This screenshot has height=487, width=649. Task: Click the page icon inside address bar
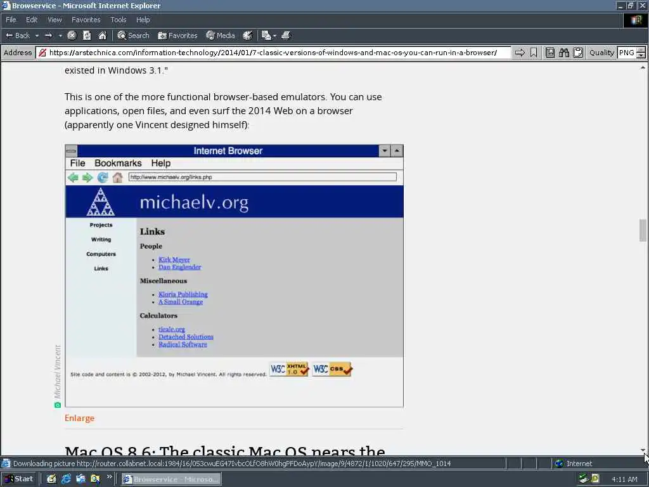click(42, 53)
